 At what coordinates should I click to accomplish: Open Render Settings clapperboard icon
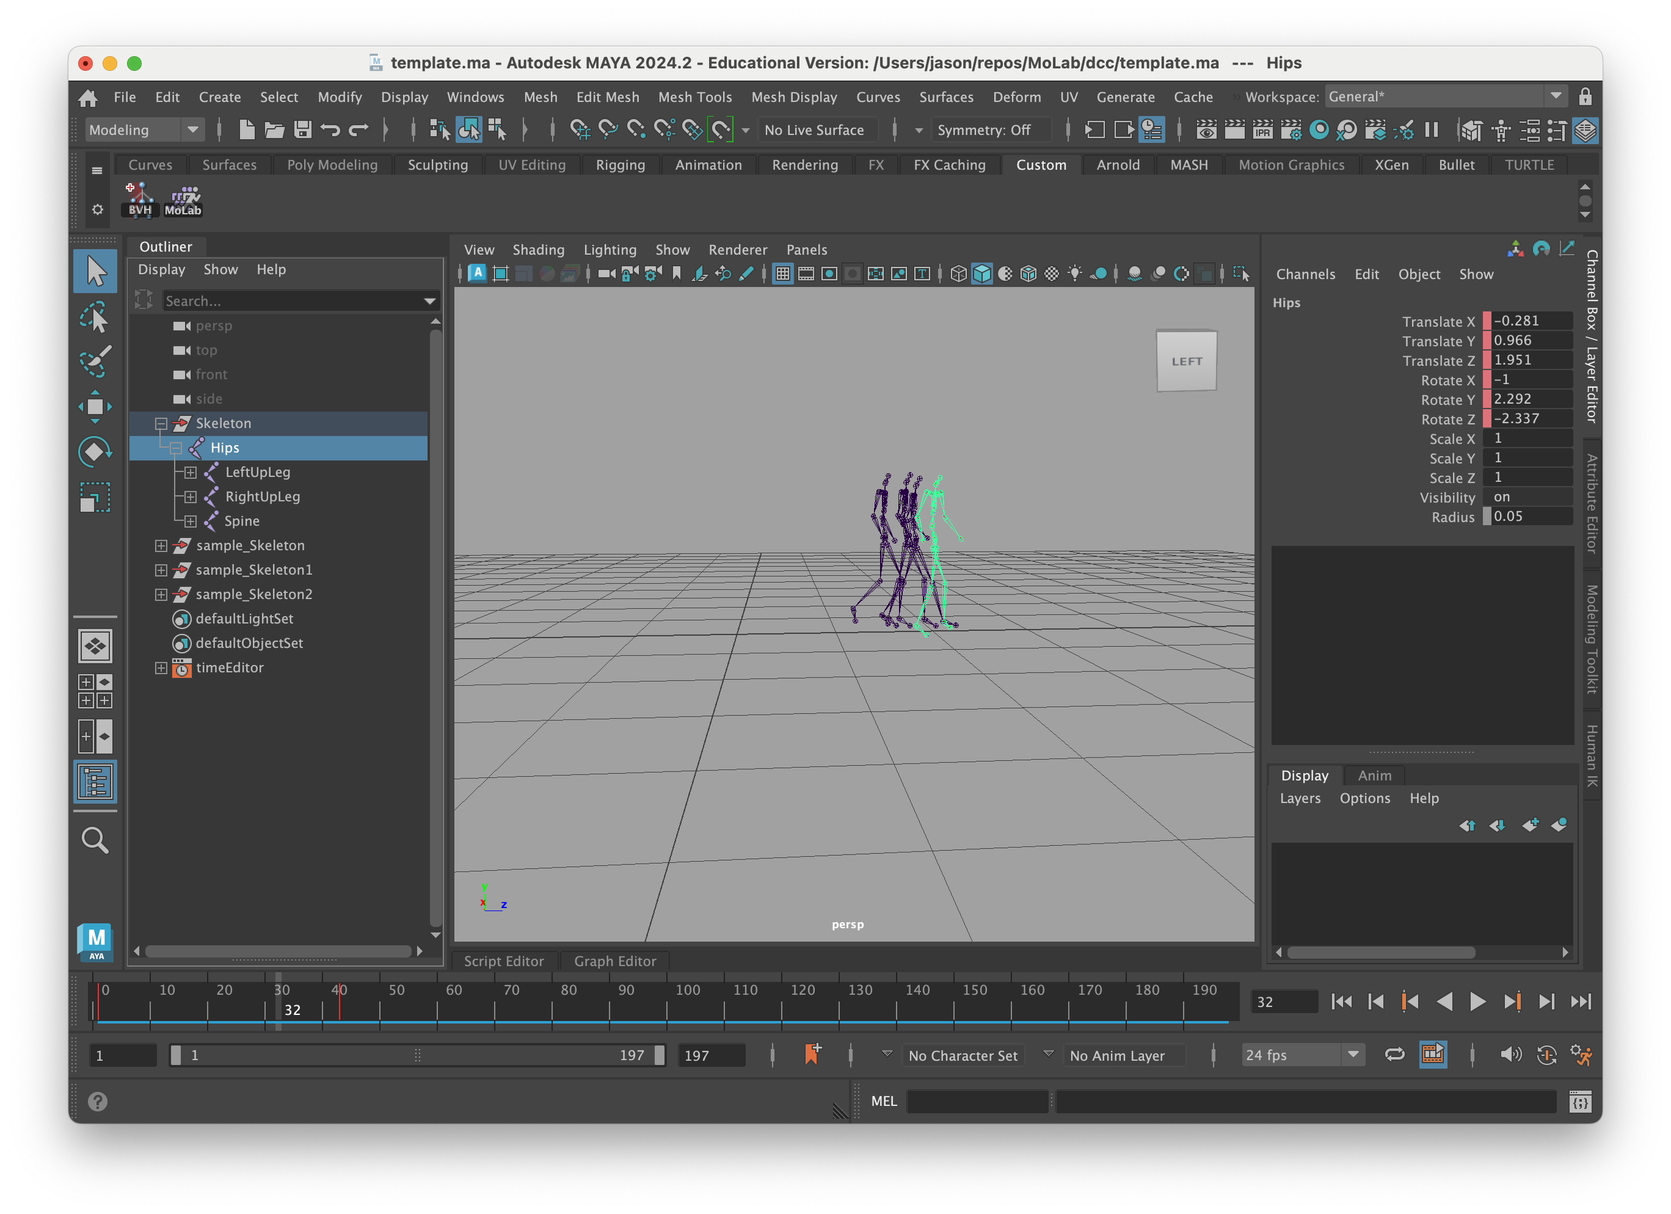tap(1292, 131)
